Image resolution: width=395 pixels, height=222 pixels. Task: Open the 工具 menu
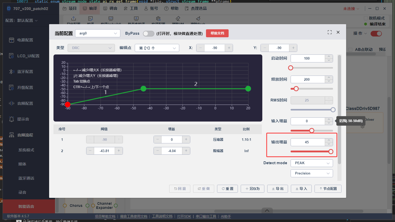click(x=131, y=8)
